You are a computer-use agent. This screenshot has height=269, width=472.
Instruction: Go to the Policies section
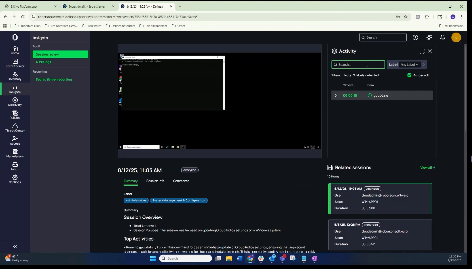coord(15,115)
